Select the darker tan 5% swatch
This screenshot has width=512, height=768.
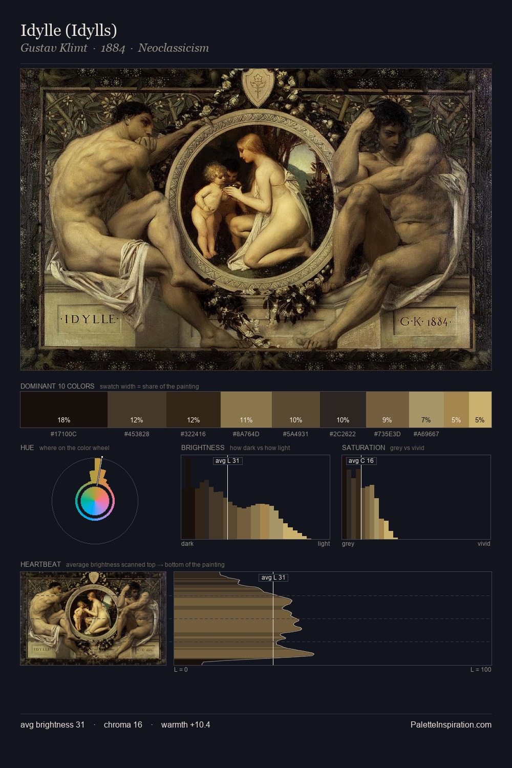pyautogui.click(x=456, y=410)
